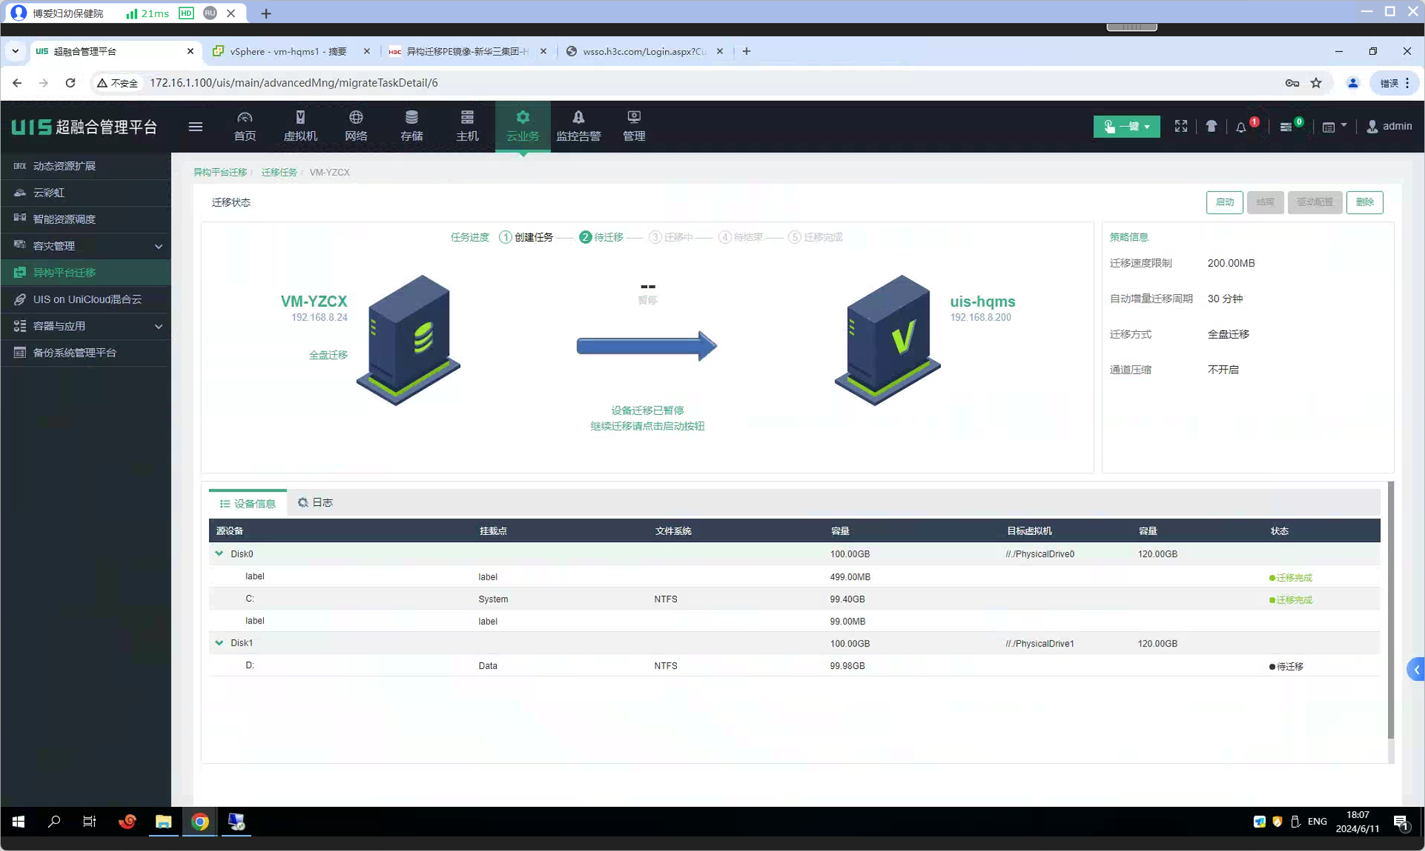Expand 容器与应用 sidebar submenu
1425x851 pixels.
coord(158,326)
